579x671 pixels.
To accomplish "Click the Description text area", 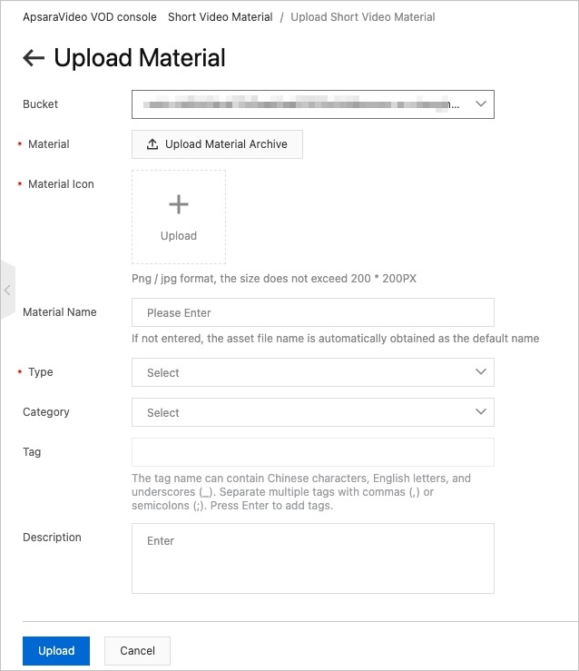I will pyautogui.click(x=313, y=558).
